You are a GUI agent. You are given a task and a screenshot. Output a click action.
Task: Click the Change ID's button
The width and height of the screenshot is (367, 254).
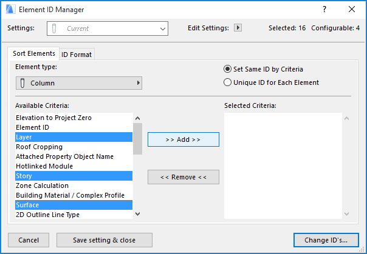coord(326,240)
